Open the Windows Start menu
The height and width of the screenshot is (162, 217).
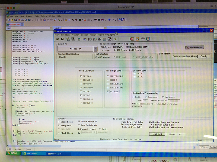(x=13, y=153)
